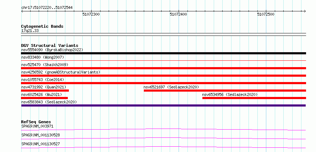
Task: Click the purple nsv6583843 variant bar
Action: (x=163, y=105)
